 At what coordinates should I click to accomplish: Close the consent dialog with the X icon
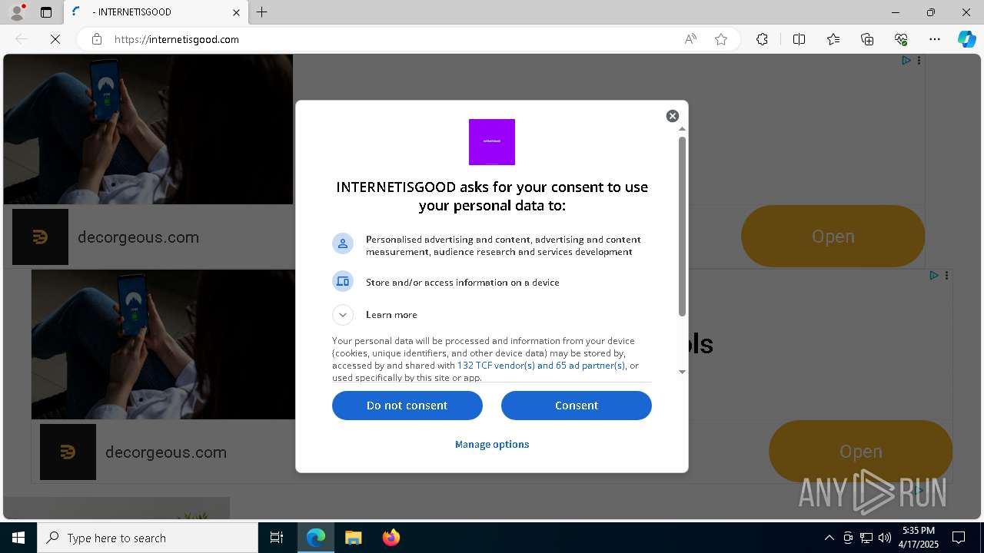(673, 116)
